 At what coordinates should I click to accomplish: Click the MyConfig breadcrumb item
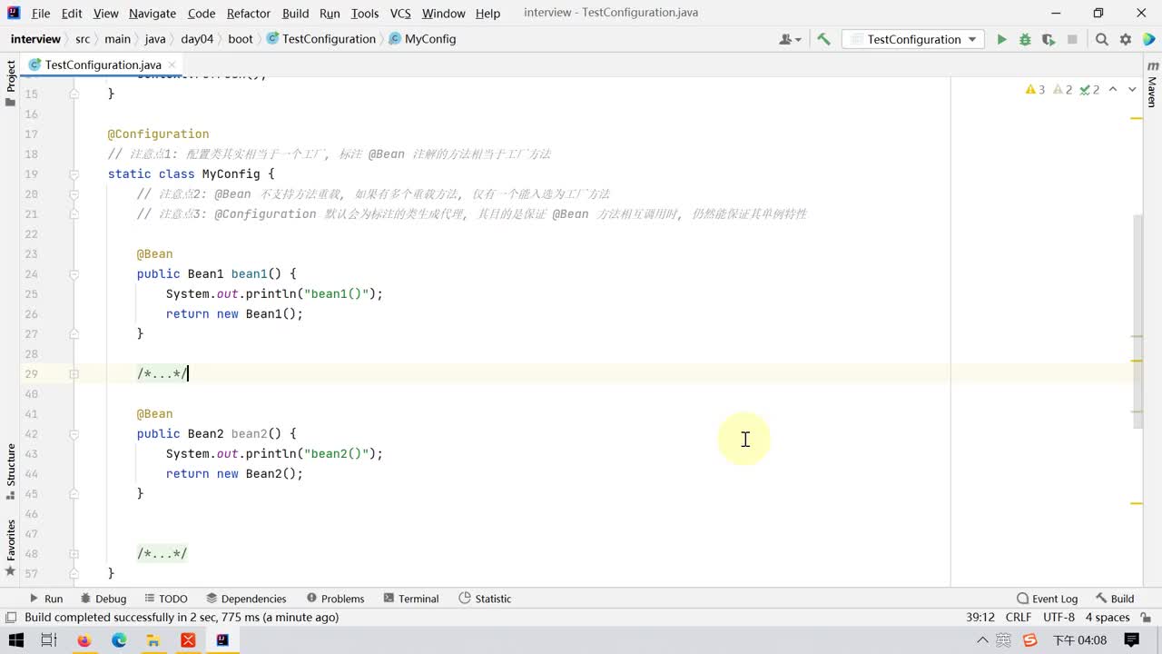pyautogui.click(x=423, y=39)
